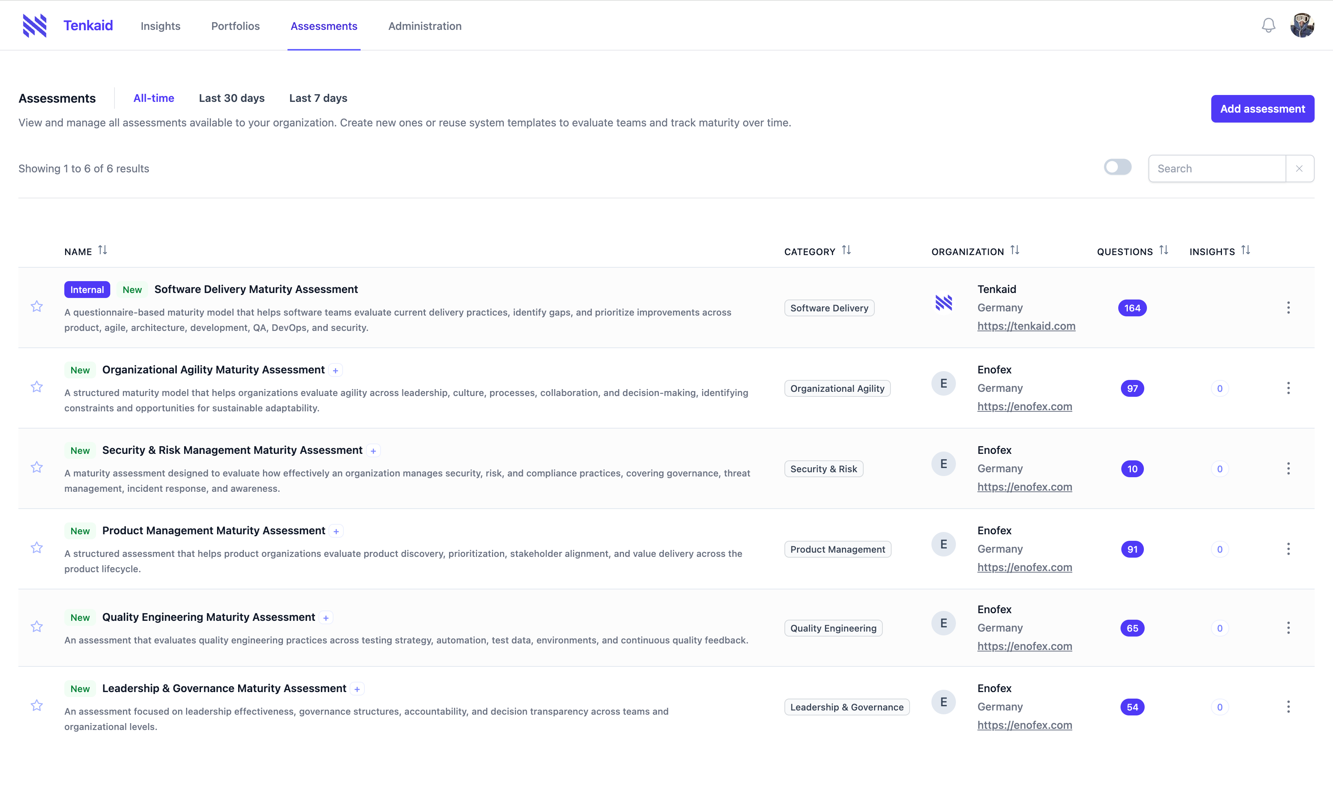This screenshot has height=802, width=1333.
Task: Open the https://tenkaid.com link
Action: click(x=1026, y=326)
